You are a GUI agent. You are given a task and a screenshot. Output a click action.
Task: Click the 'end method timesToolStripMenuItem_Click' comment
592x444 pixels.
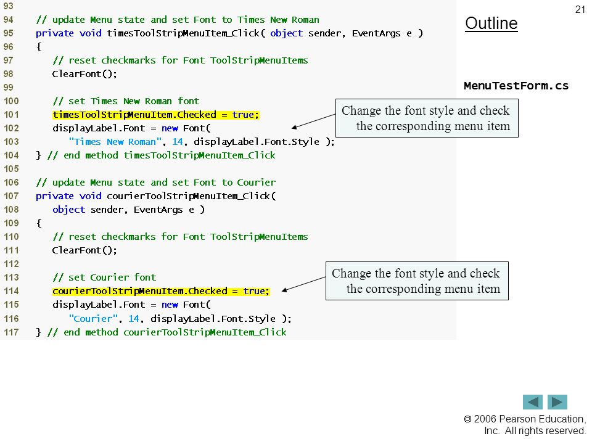(161, 155)
